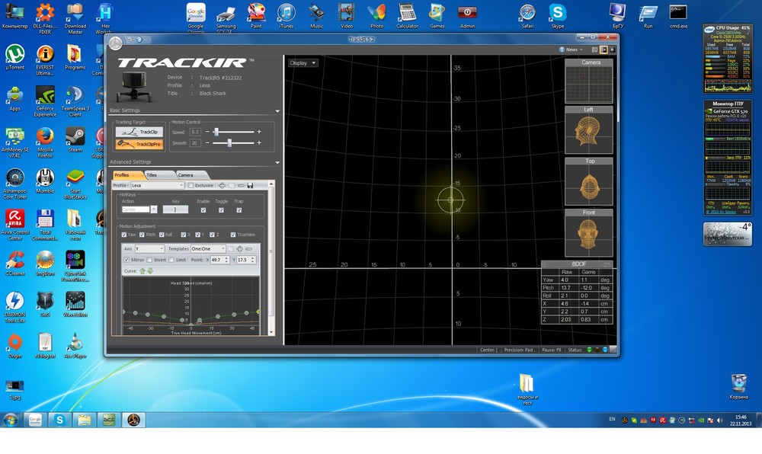Click the Speed value field
This screenshot has height=454, width=762.
coord(195,132)
